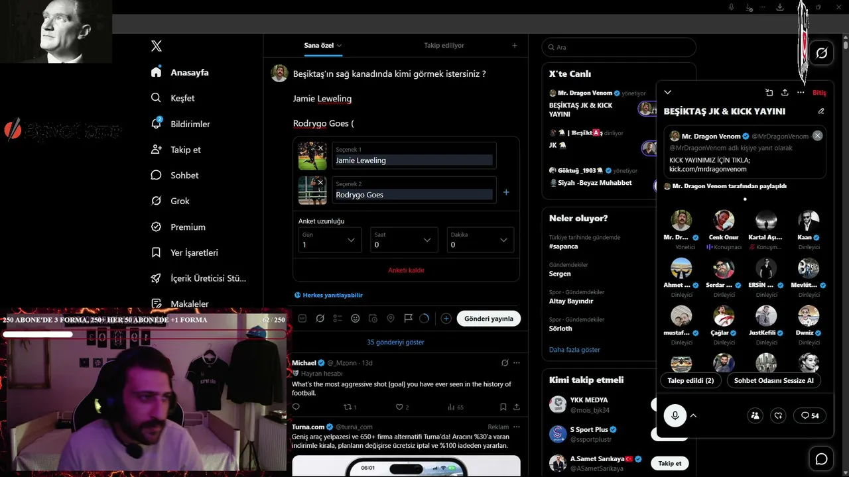Viewport: 849px width, 477px height.
Task: End the Space with Bitiş
Action: click(x=819, y=93)
